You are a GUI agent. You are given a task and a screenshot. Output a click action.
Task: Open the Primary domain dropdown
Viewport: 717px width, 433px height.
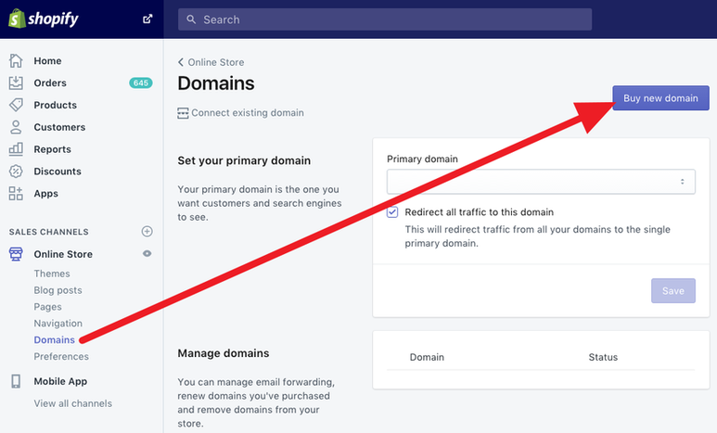click(x=541, y=182)
